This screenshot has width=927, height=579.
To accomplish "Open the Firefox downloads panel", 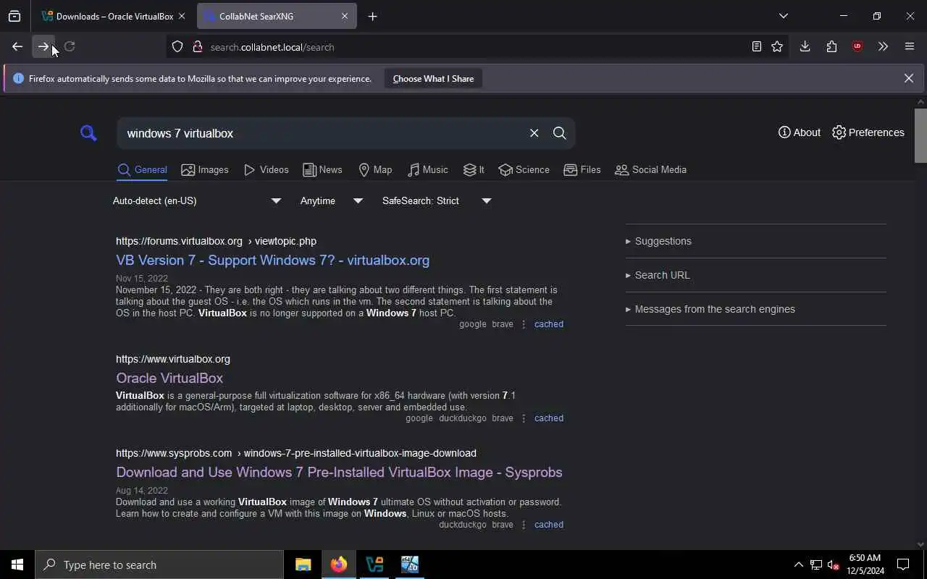I will coord(805,47).
